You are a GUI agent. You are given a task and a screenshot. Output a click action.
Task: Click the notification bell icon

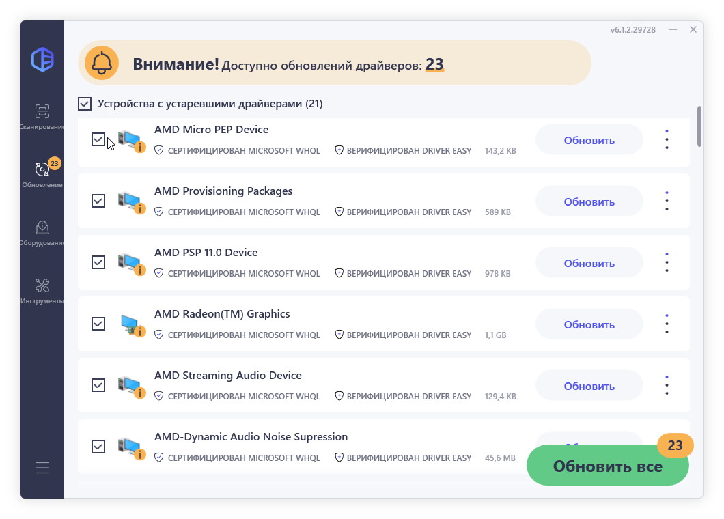[102, 63]
